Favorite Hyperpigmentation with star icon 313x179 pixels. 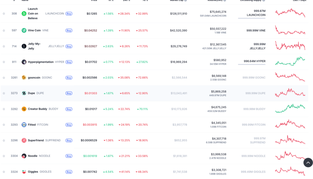point(4,62)
